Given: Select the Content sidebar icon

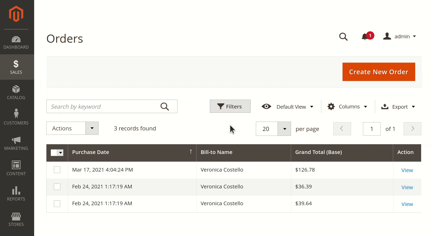Looking at the screenshot, I should coord(16,168).
